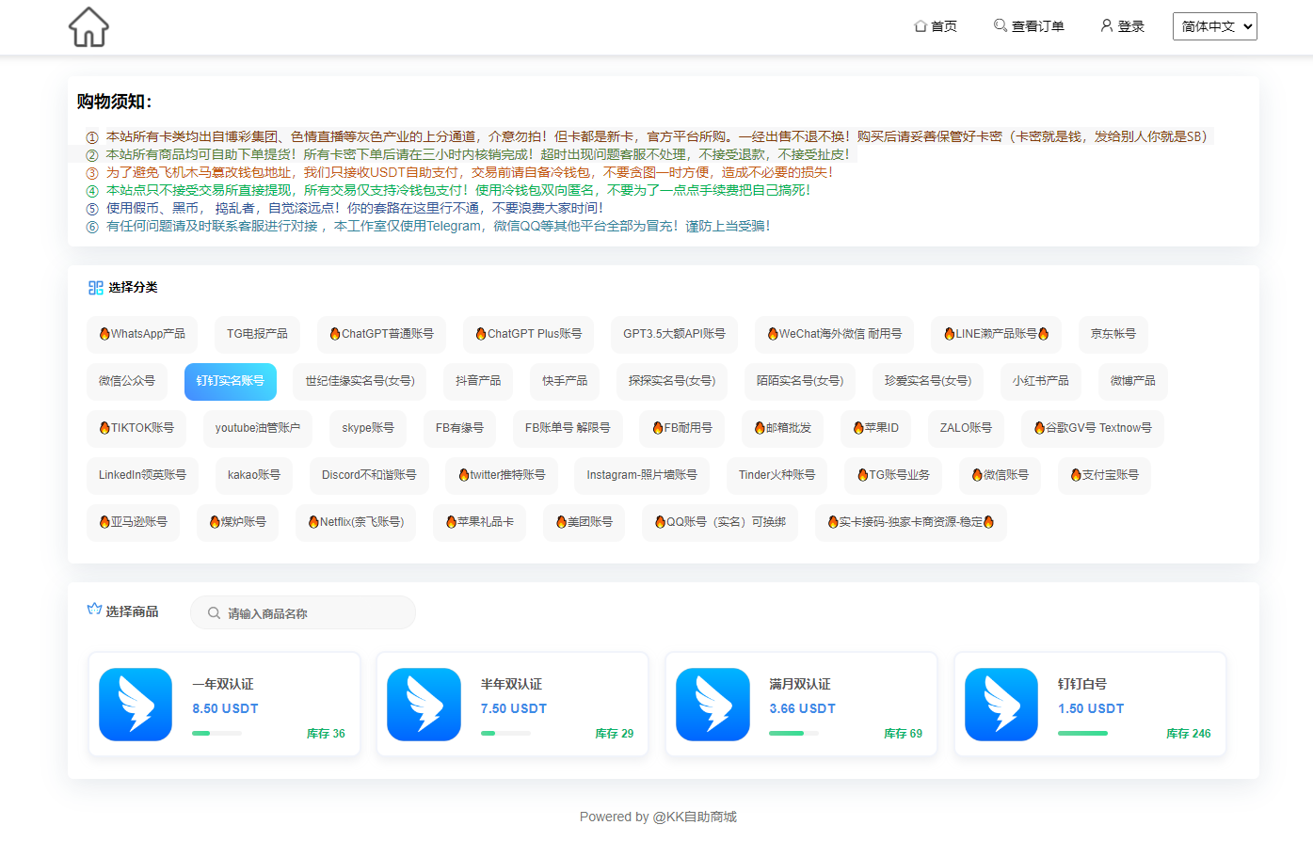
Task: Select the 小红书产品 category
Action: [x=1041, y=381]
